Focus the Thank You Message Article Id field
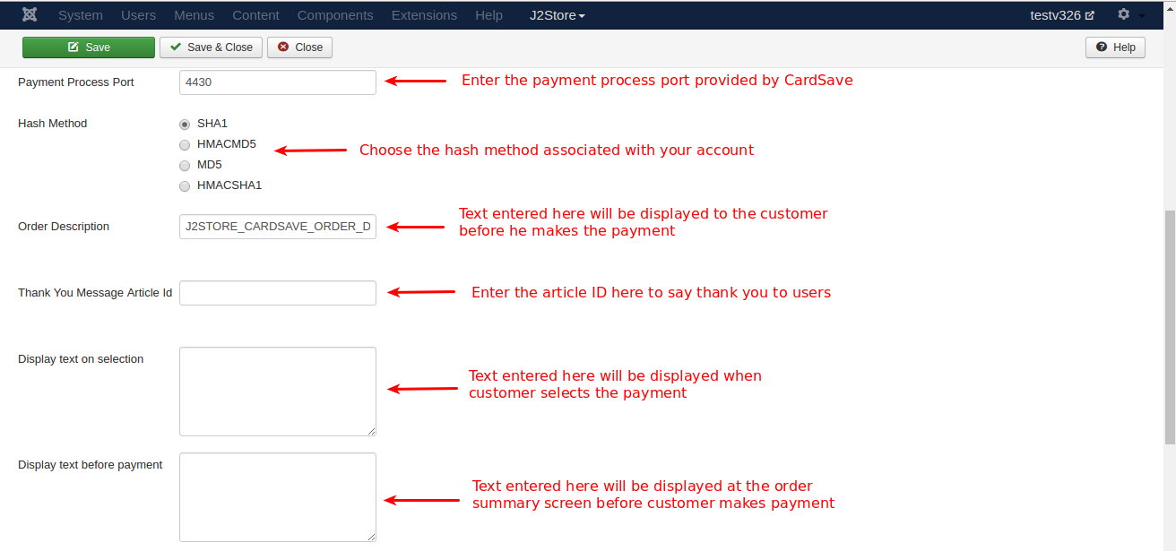1176x551 pixels. point(277,293)
